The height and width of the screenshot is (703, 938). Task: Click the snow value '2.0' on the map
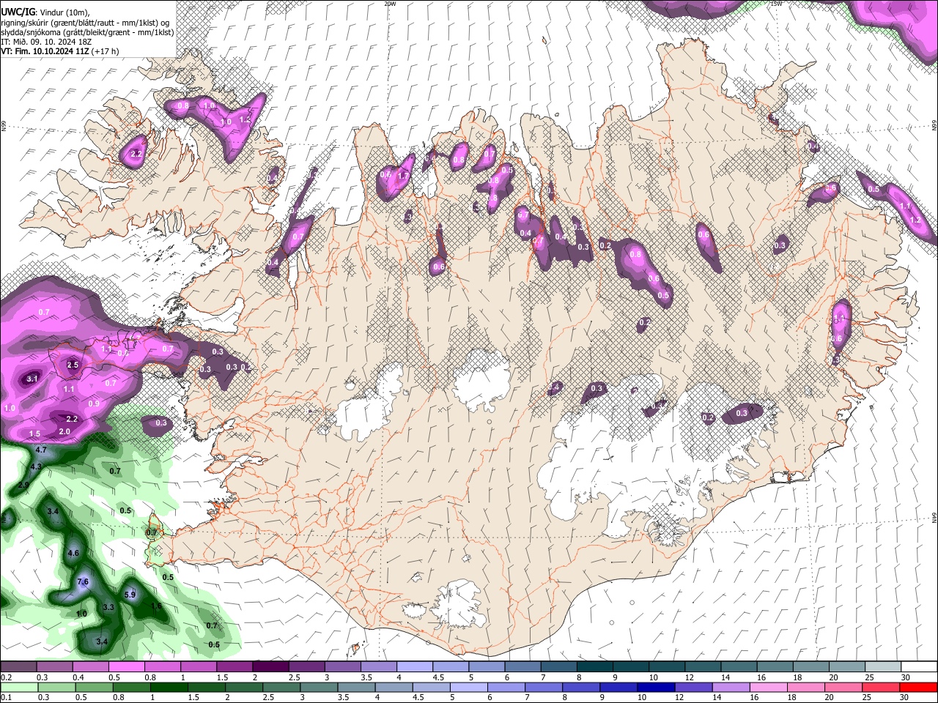[64, 432]
